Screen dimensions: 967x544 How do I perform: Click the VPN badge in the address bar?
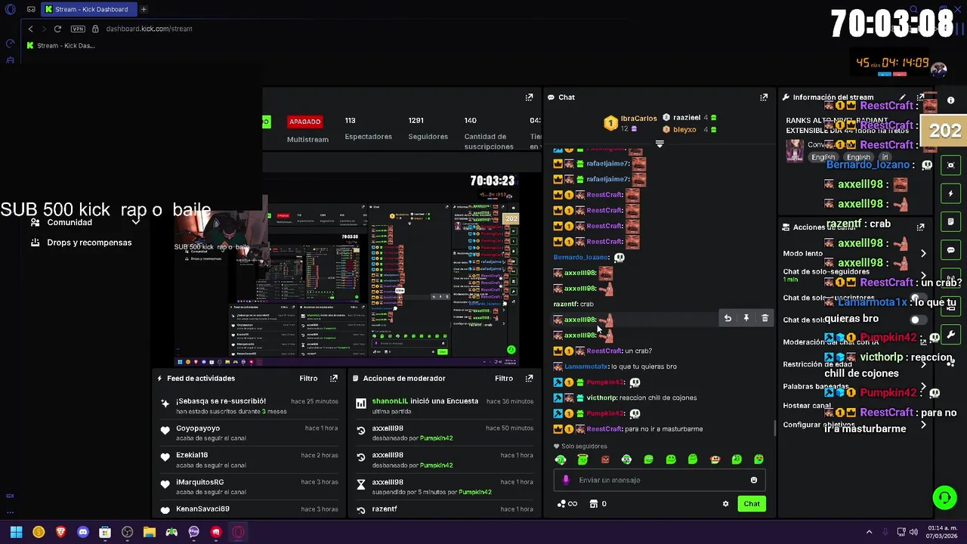click(x=78, y=29)
